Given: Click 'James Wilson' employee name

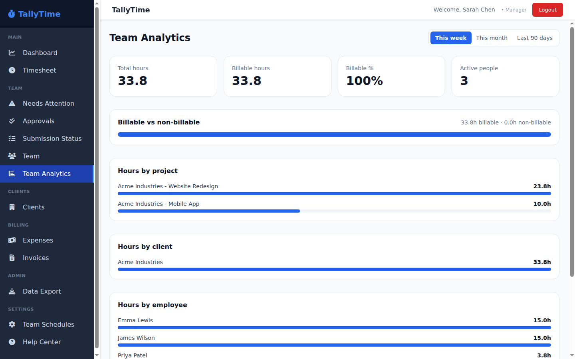Looking at the screenshot, I should 136,338.
